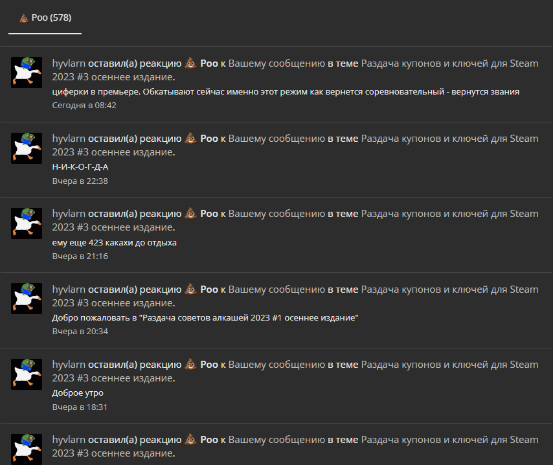553x465 pixels.
Task: Open hyvlarn's avatar on the bottom entry
Action: (27, 449)
